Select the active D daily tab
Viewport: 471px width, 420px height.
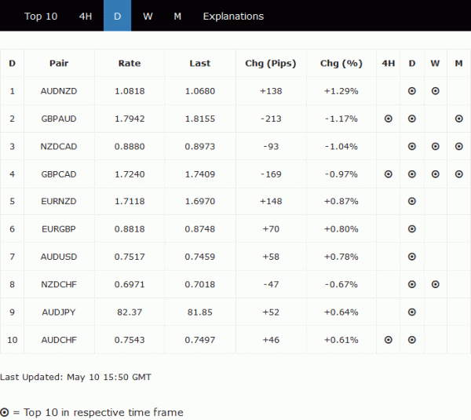118,16
